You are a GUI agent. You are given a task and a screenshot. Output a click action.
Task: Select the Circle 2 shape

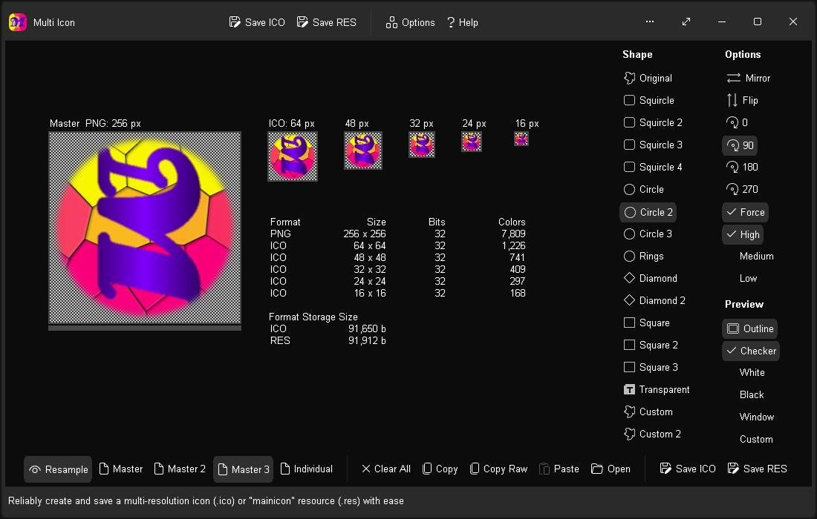click(648, 212)
